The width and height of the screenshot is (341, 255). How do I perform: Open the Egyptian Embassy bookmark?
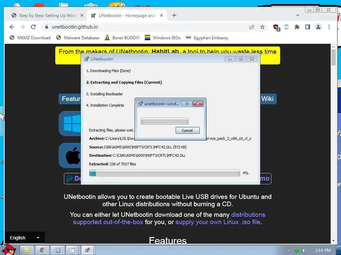[x=207, y=38]
